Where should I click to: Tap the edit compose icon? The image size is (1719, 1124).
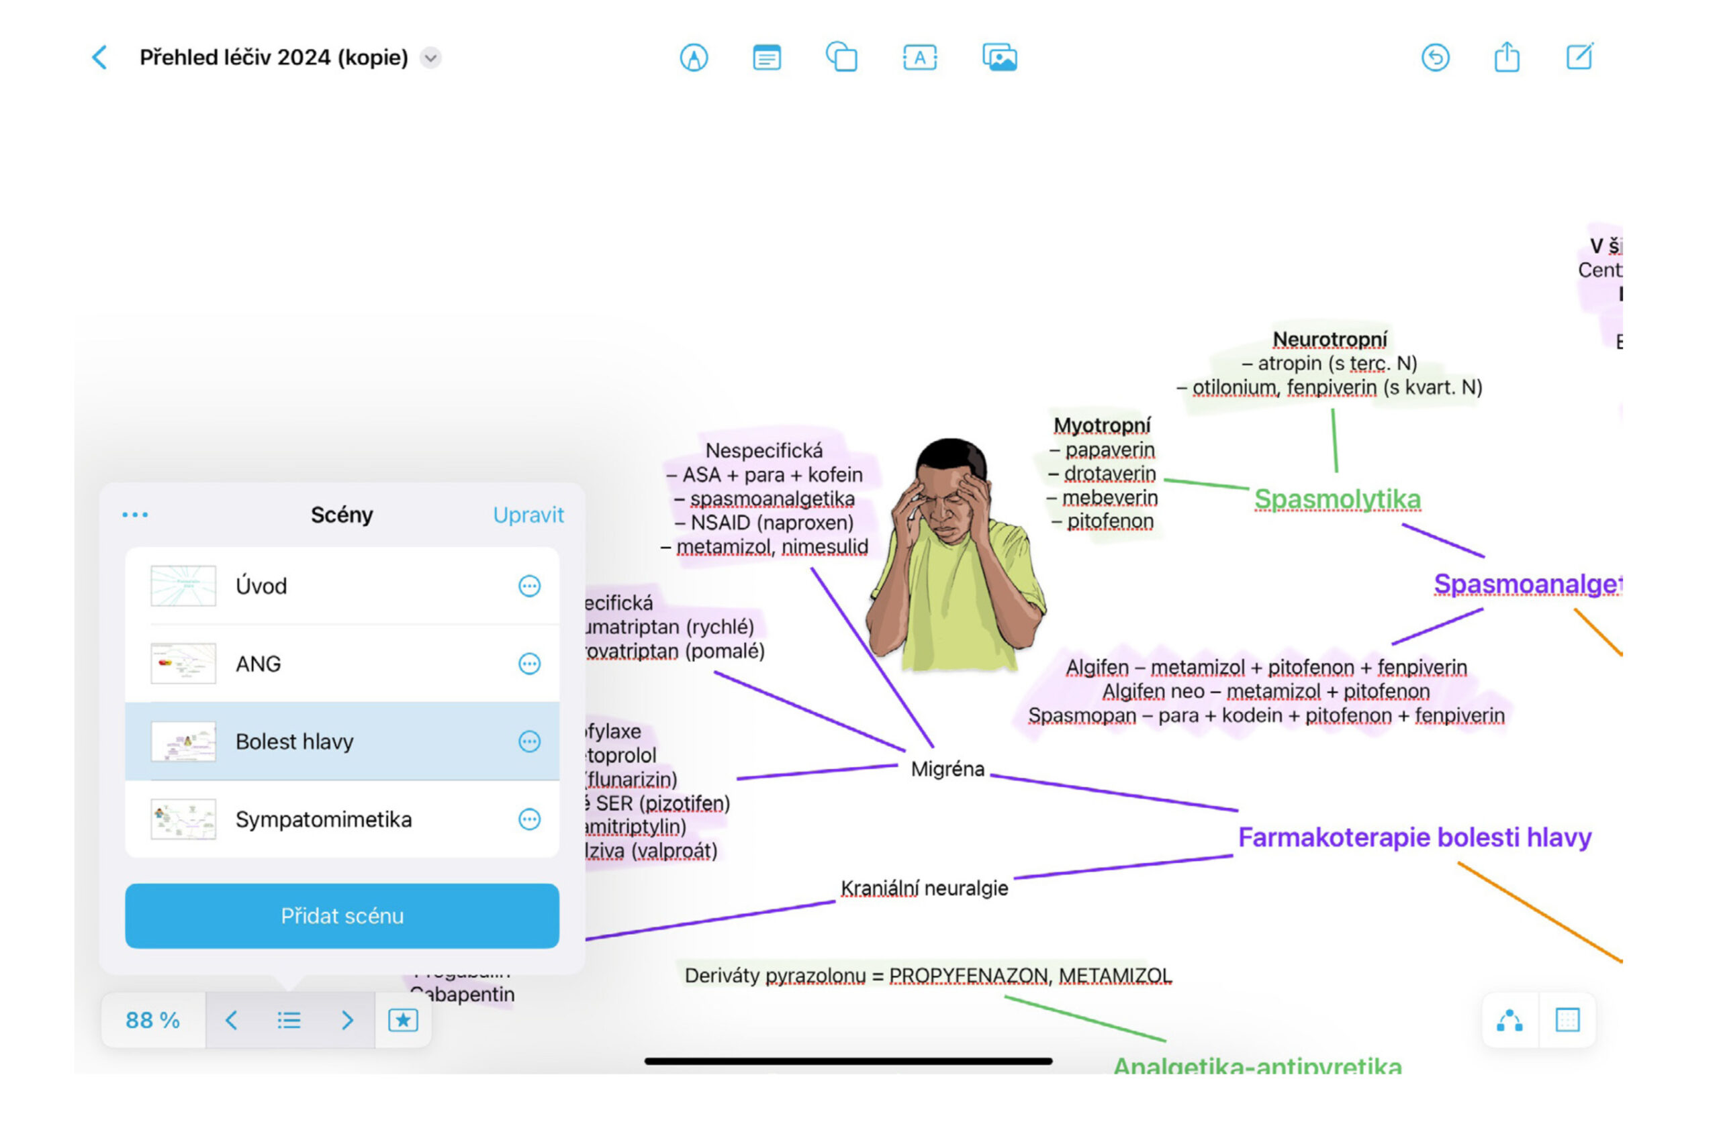pos(1579,56)
